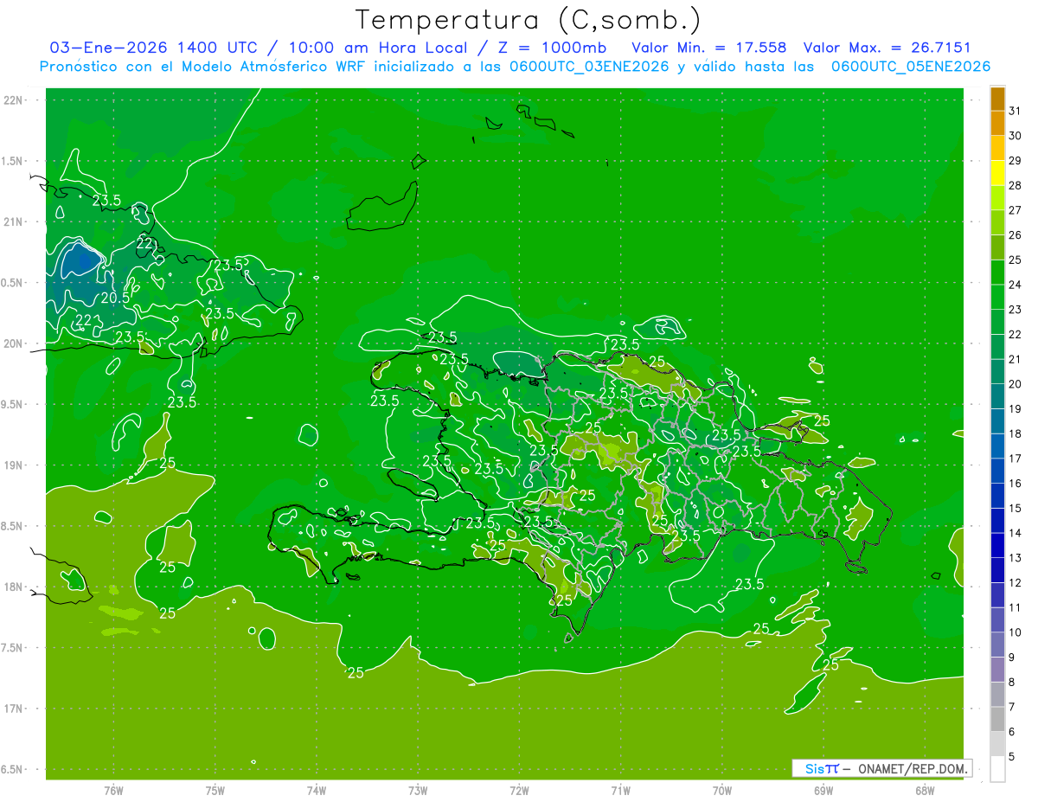Click legend value 17 on the color scale
This screenshot has height=802, width=1038.
(1016, 459)
